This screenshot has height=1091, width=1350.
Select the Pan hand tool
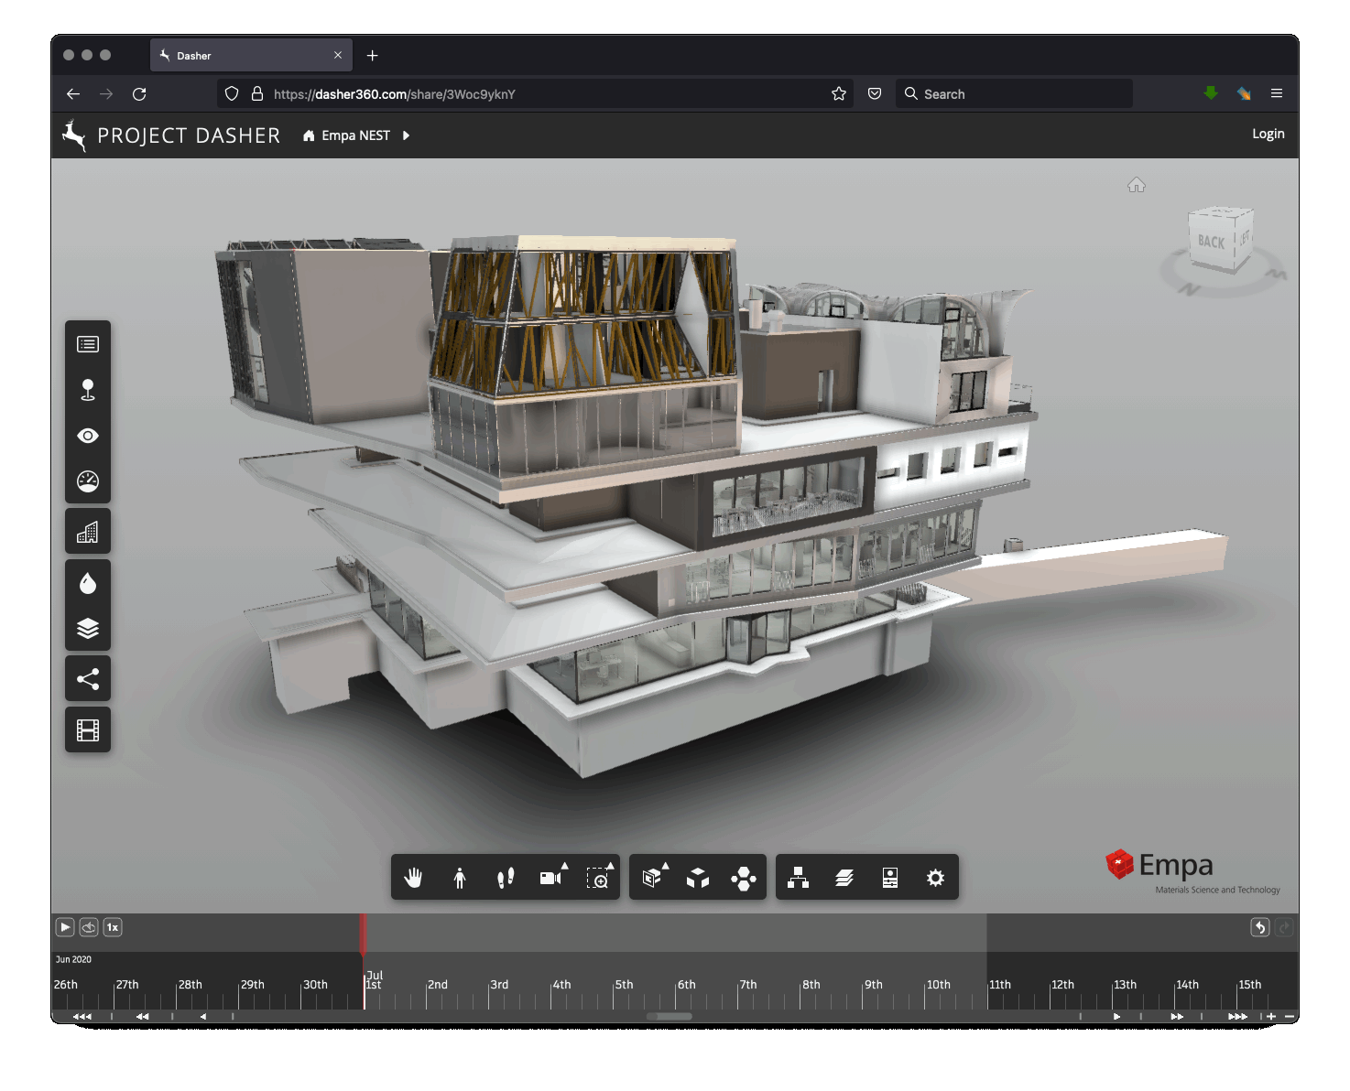[414, 878]
